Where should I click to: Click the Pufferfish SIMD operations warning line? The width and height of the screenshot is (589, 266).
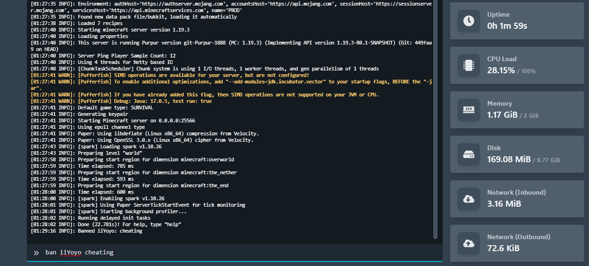169,75
